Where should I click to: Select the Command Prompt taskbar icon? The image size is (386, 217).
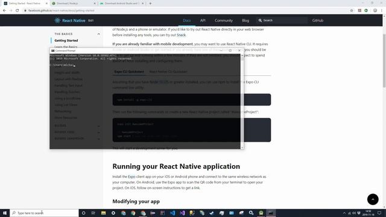click(271, 213)
